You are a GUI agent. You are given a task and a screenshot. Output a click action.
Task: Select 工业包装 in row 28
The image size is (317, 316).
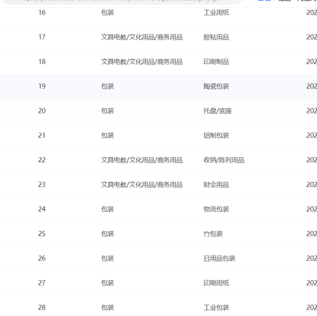[216, 307]
